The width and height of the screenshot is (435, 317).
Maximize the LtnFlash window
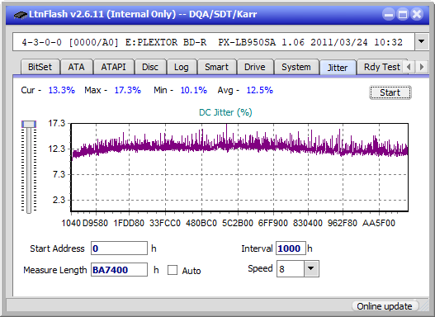coord(403,14)
